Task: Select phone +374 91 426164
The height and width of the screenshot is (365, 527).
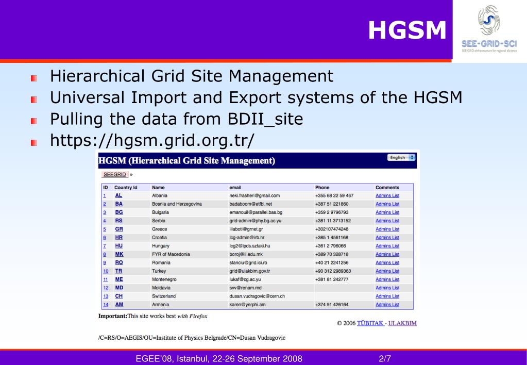Action: click(x=332, y=305)
